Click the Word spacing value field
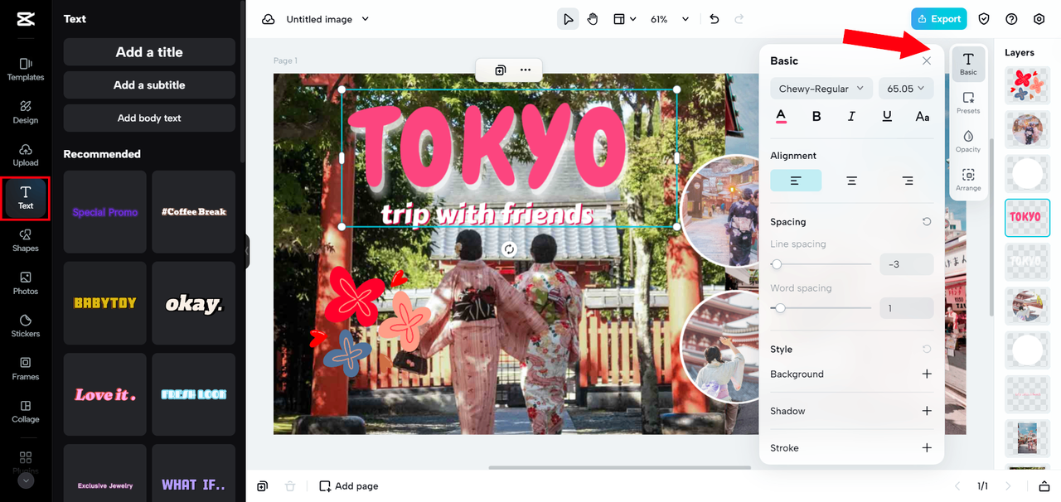Viewport: 1061px width, 502px height. point(907,308)
